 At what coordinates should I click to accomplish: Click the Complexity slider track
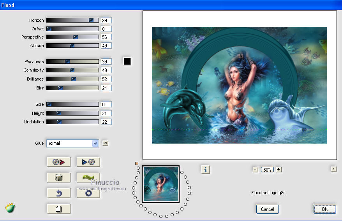pos(72,70)
